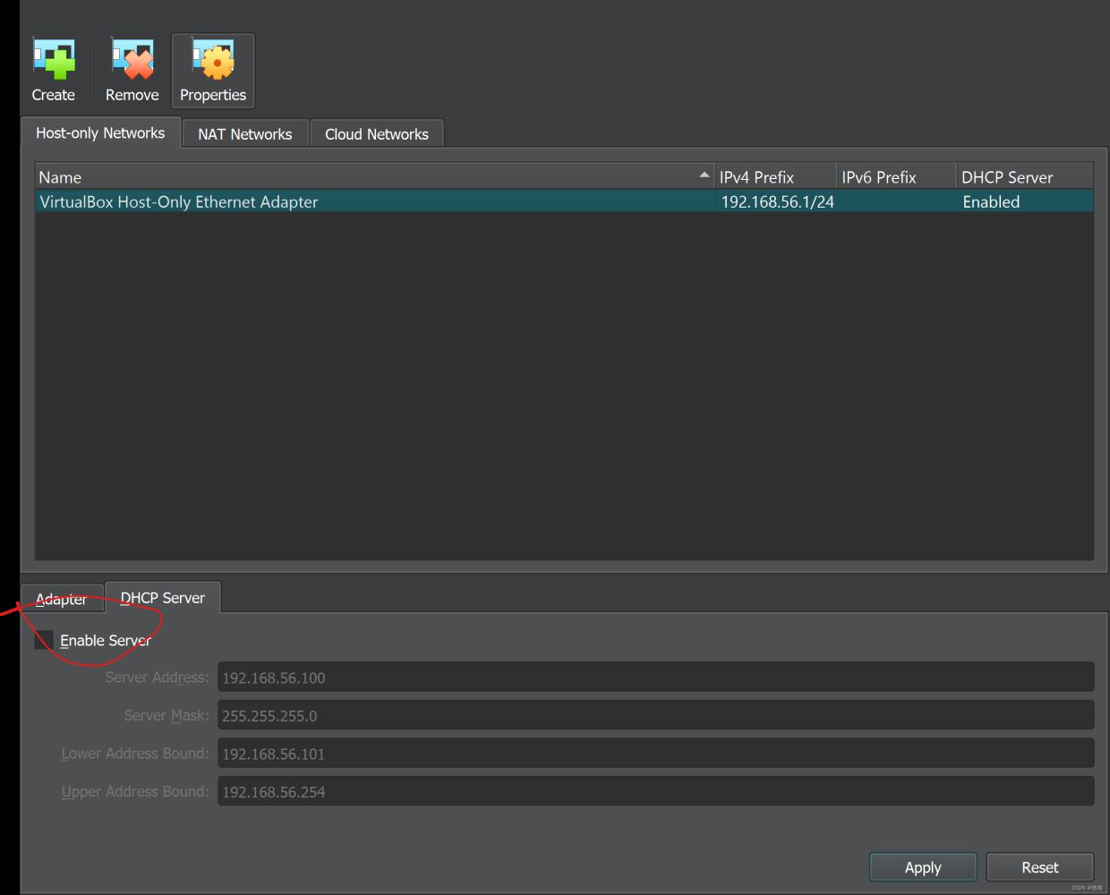Click the Remove network icon

[132, 71]
